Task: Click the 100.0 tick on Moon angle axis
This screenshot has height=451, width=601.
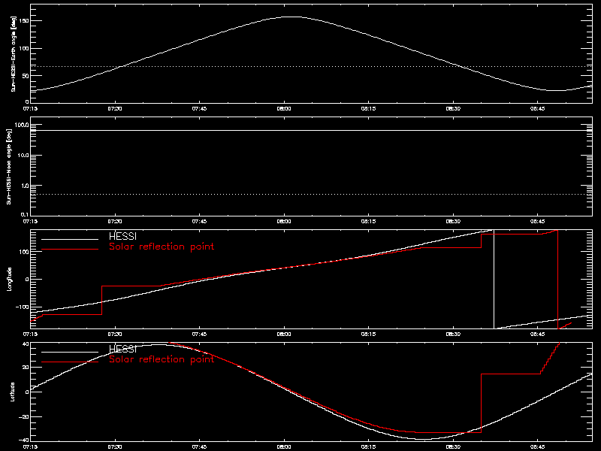Action: click(22, 125)
